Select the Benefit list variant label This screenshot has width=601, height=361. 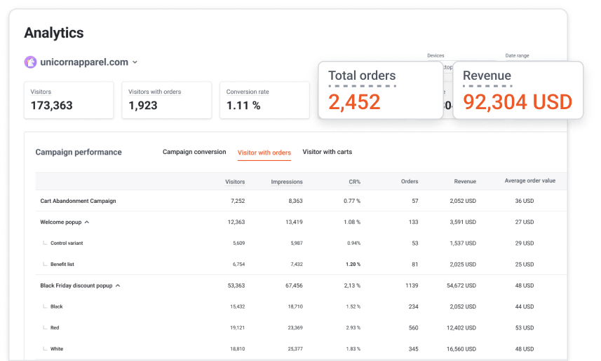click(62, 264)
